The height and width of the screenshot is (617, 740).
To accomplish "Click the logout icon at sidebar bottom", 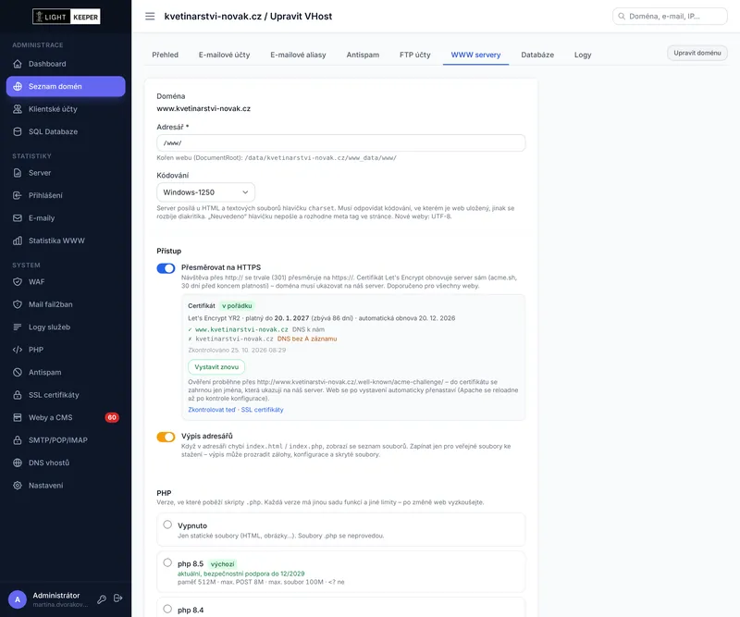I will click(x=118, y=598).
